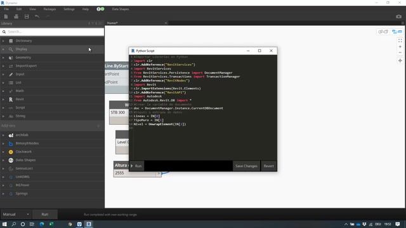The height and width of the screenshot is (228, 406).
Task: Expand the ImportExport library category
Action: [3, 66]
